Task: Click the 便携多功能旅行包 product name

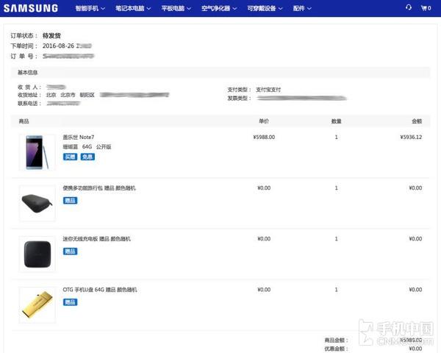Action: pyautogui.click(x=99, y=188)
